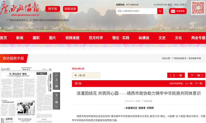Screen dimensions: 206x123
Task: Go to 首页 in the navigation bar
Action: pyautogui.click(x=3, y=38)
